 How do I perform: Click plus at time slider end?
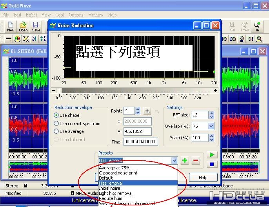click(x=215, y=91)
